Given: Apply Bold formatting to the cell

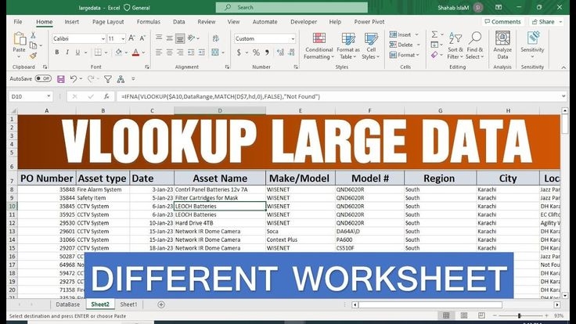Looking at the screenshot, I should coord(56,52).
